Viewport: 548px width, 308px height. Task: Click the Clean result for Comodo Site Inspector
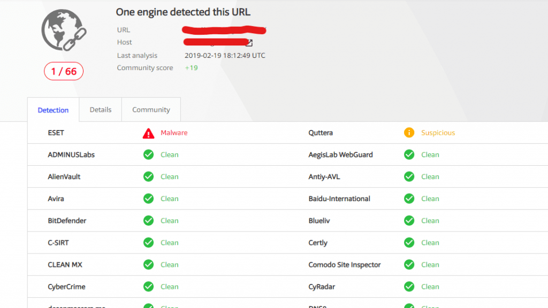pyautogui.click(x=430, y=265)
